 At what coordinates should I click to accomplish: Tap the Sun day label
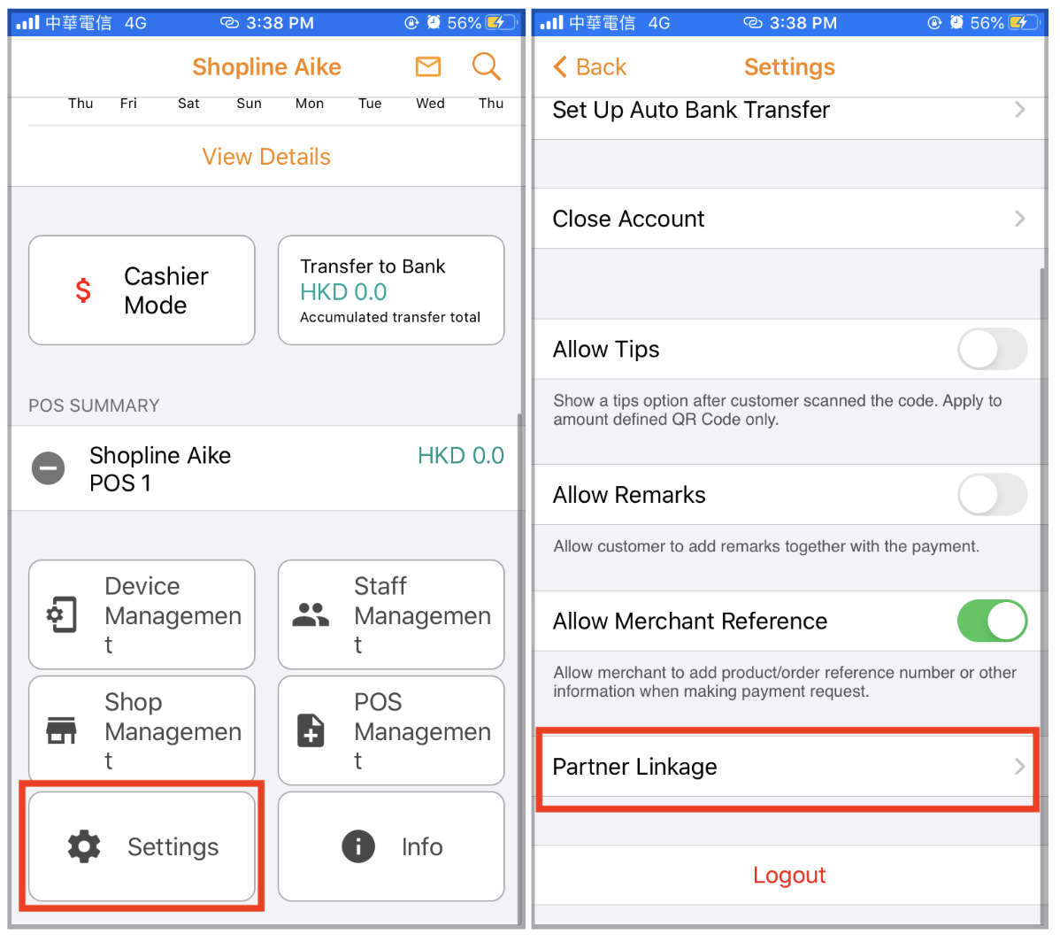click(x=249, y=104)
